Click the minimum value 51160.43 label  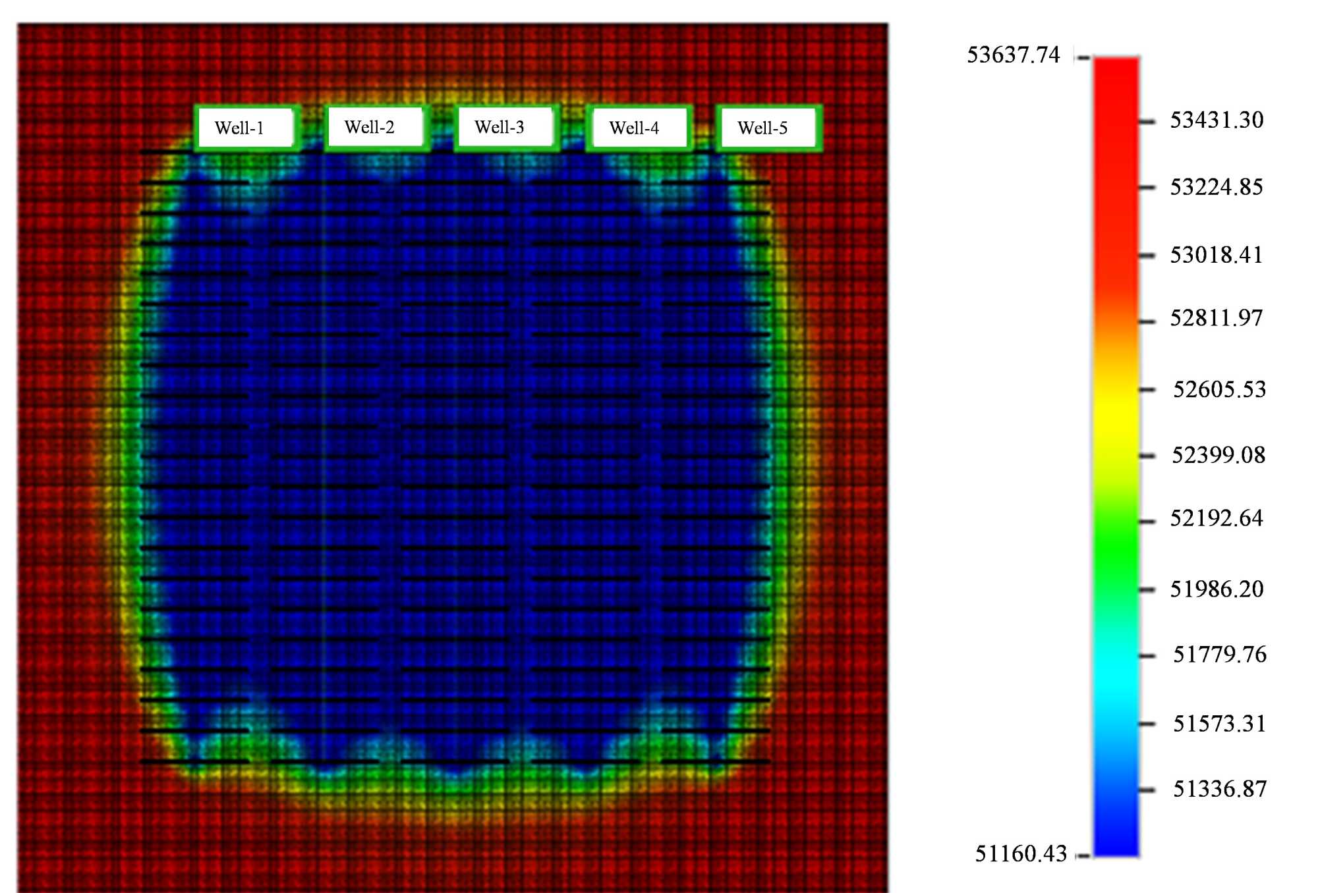(x=1020, y=854)
